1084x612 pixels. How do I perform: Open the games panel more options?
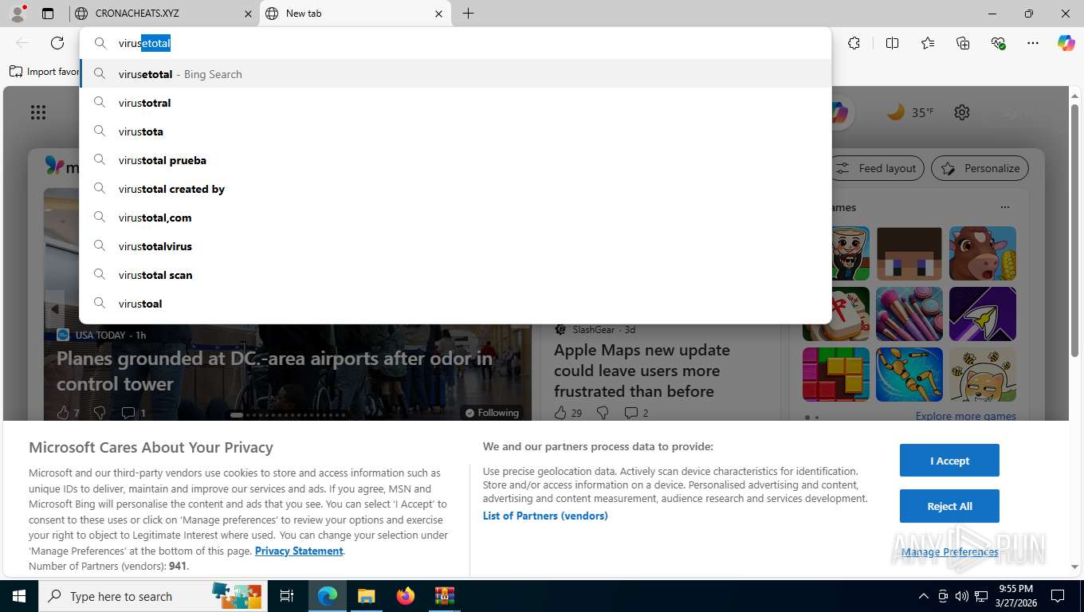1005,207
